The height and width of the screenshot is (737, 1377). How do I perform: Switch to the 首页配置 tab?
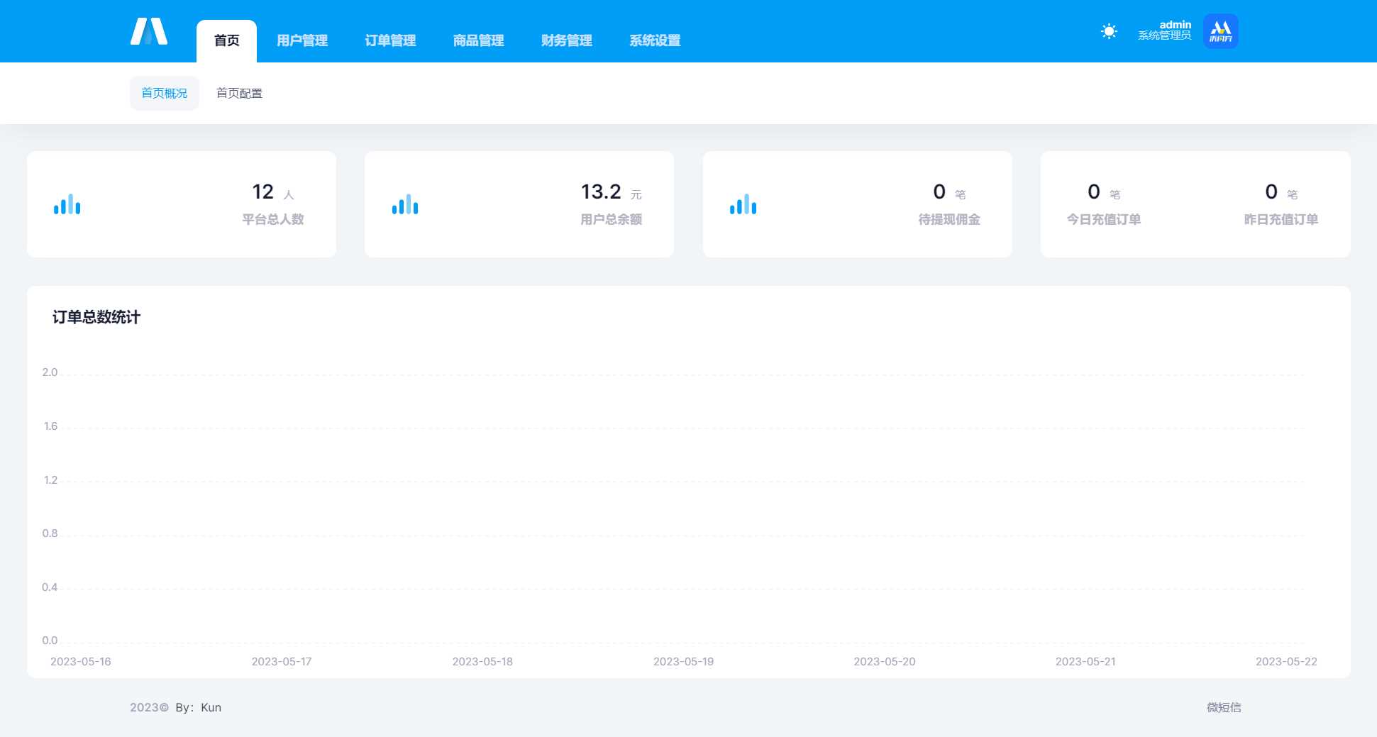pos(240,93)
